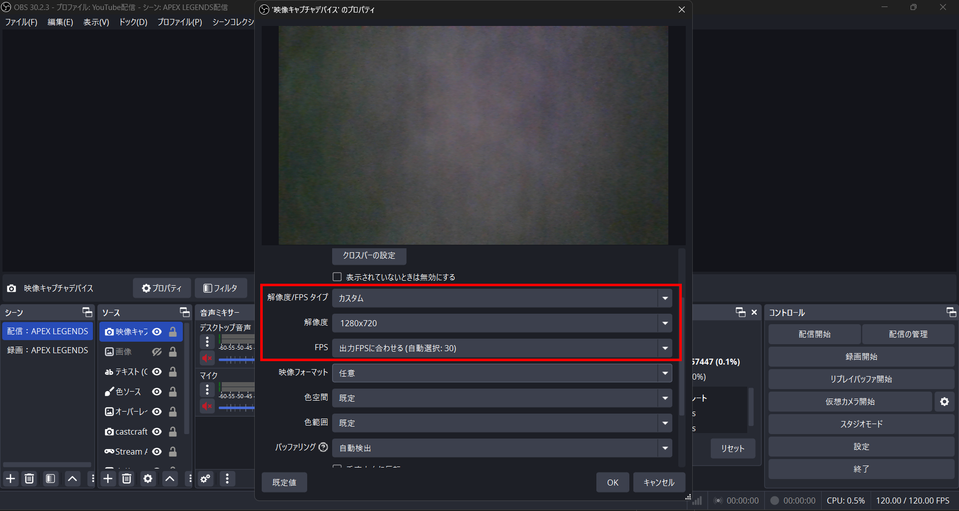Click the マイク volume slider
Viewport: 959px width, 511px height.
coord(237,408)
